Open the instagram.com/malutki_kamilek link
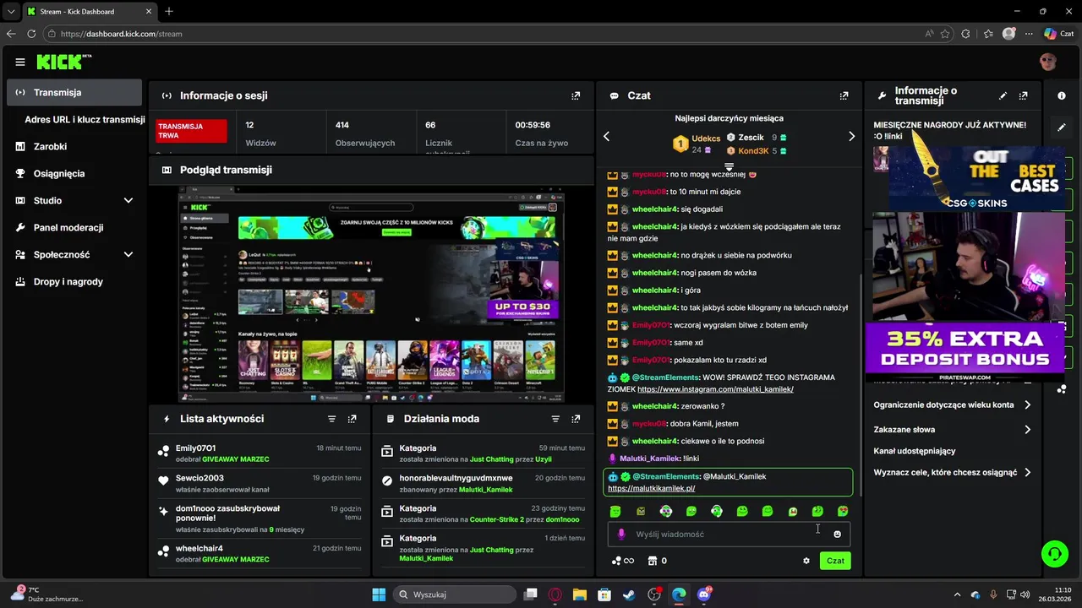The width and height of the screenshot is (1082, 608). (x=715, y=389)
